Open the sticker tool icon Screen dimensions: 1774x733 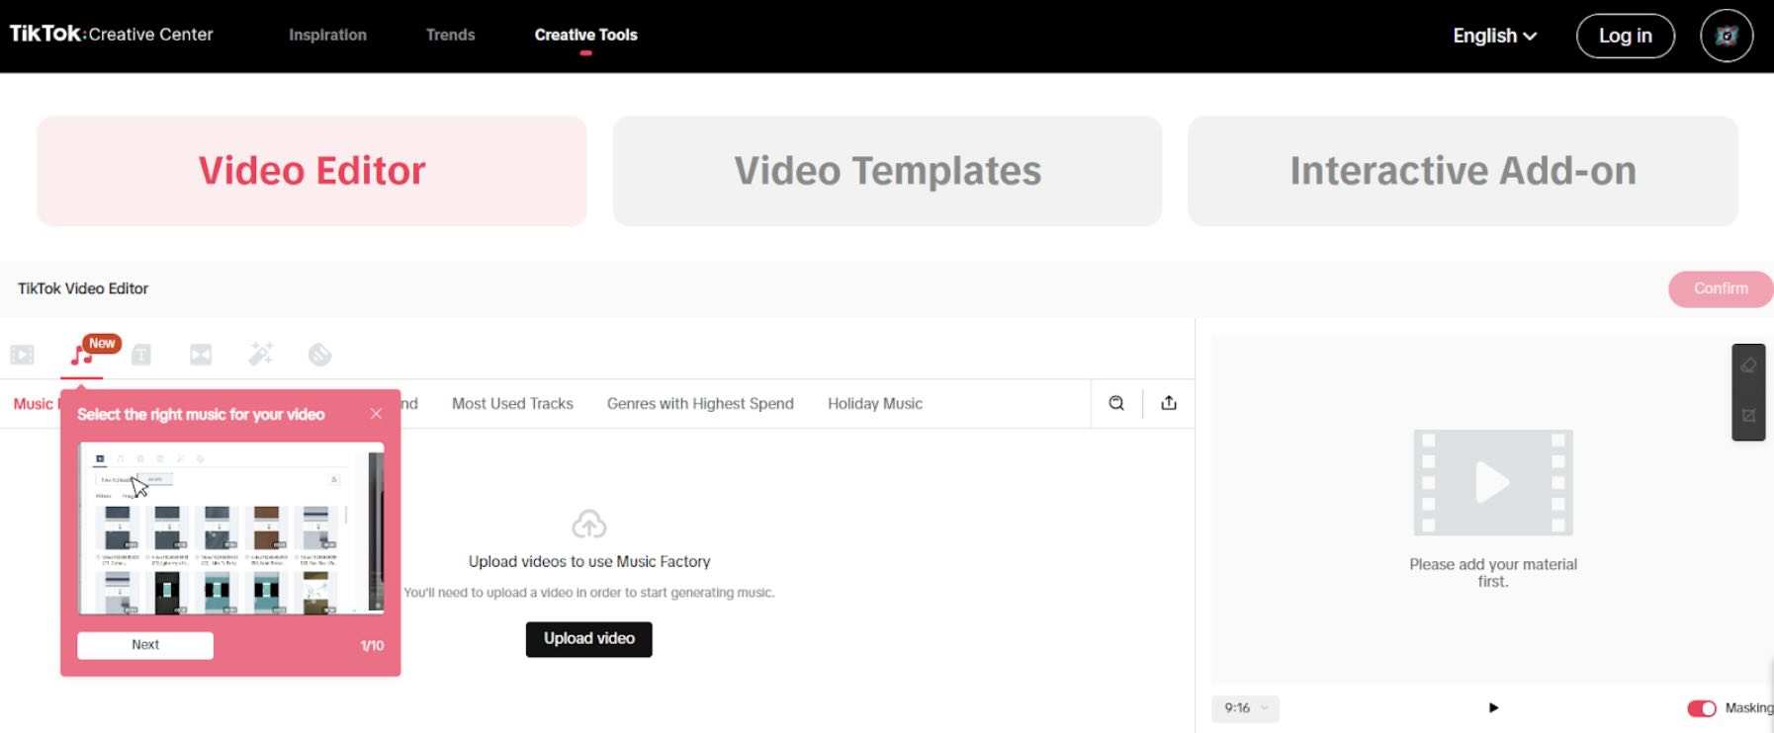click(x=319, y=354)
